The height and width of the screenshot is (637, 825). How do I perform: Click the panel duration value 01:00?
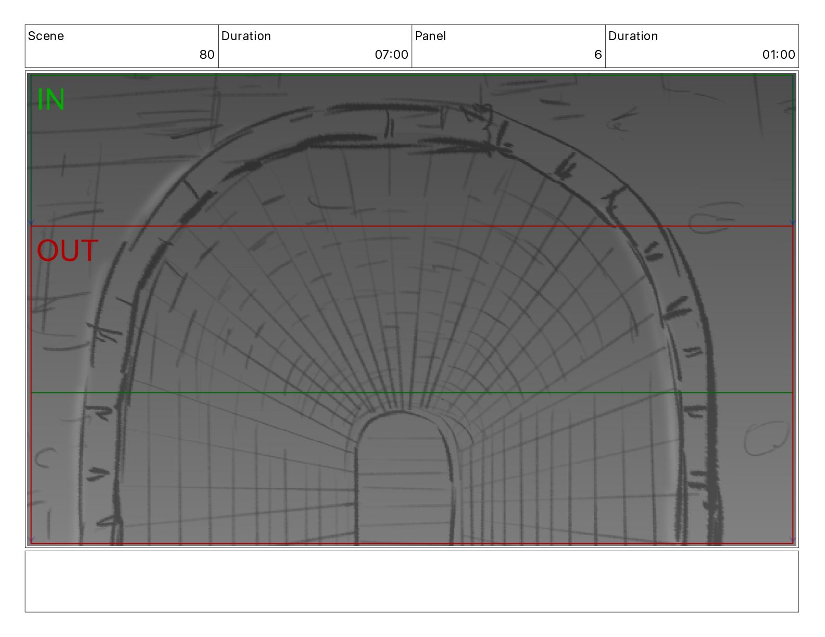click(779, 55)
